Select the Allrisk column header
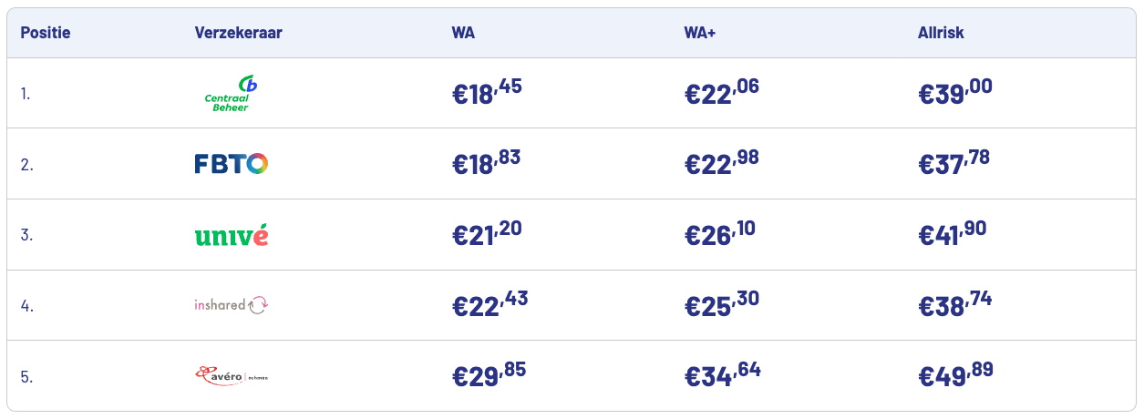This screenshot has height=419, width=1144. [941, 33]
